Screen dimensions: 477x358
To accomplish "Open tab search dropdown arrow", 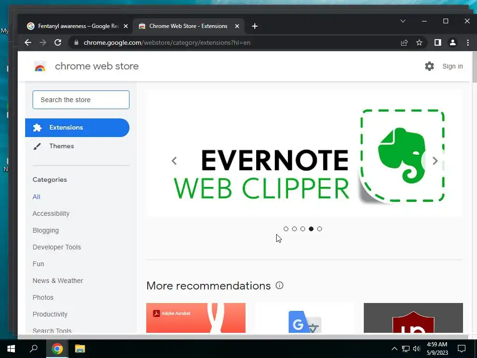I will coord(403,21).
